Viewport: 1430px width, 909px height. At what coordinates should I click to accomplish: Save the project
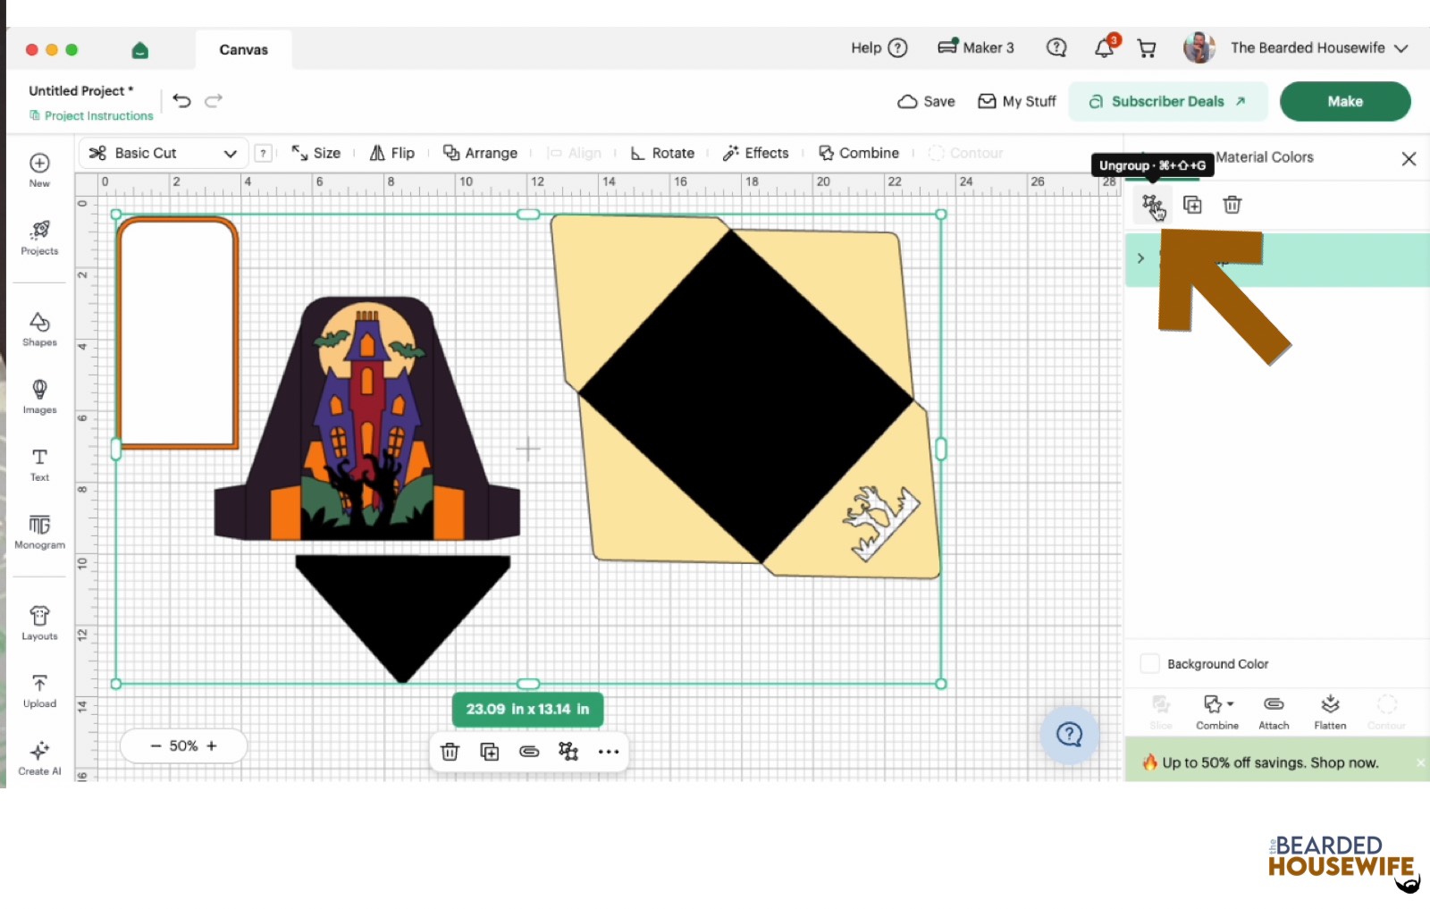pyautogui.click(x=926, y=102)
